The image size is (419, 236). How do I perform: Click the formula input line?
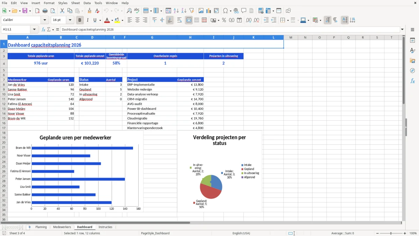pyautogui.click(x=230, y=30)
